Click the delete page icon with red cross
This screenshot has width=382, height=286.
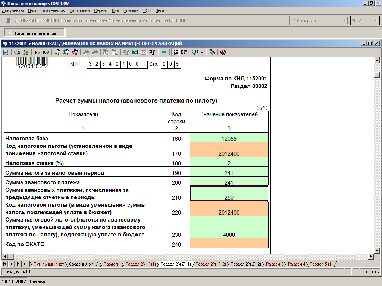pos(75,52)
